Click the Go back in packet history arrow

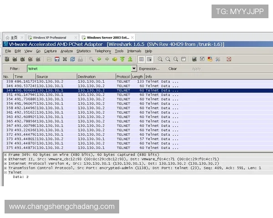[x=99, y=59]
